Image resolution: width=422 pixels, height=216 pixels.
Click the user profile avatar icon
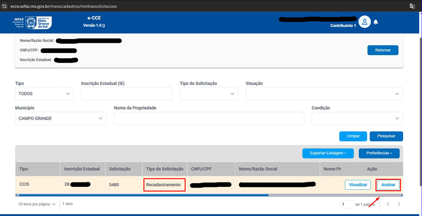click(364, 22)
